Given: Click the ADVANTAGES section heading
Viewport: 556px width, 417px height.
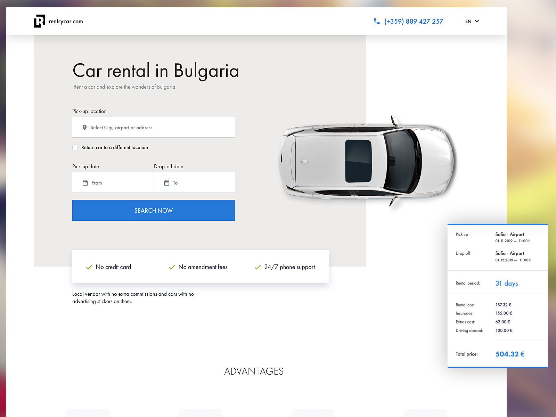Looking at the screenshot, I should 254,371.
